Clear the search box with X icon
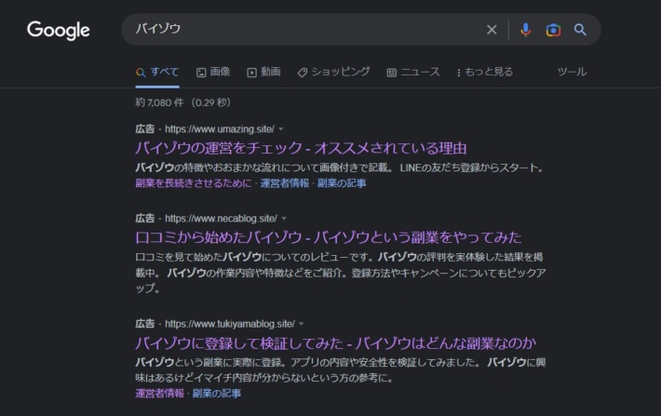 492,30
